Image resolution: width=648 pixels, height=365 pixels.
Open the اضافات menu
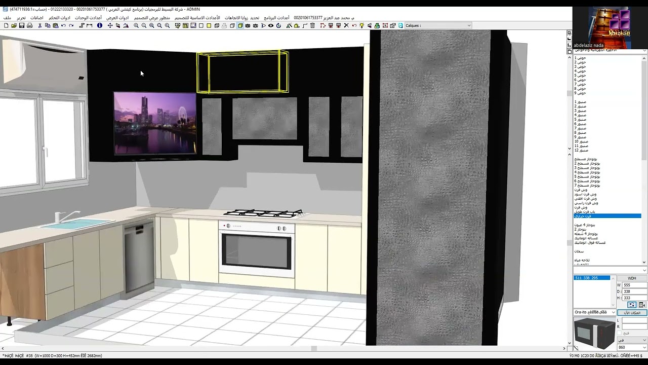(x=37, y=18)
